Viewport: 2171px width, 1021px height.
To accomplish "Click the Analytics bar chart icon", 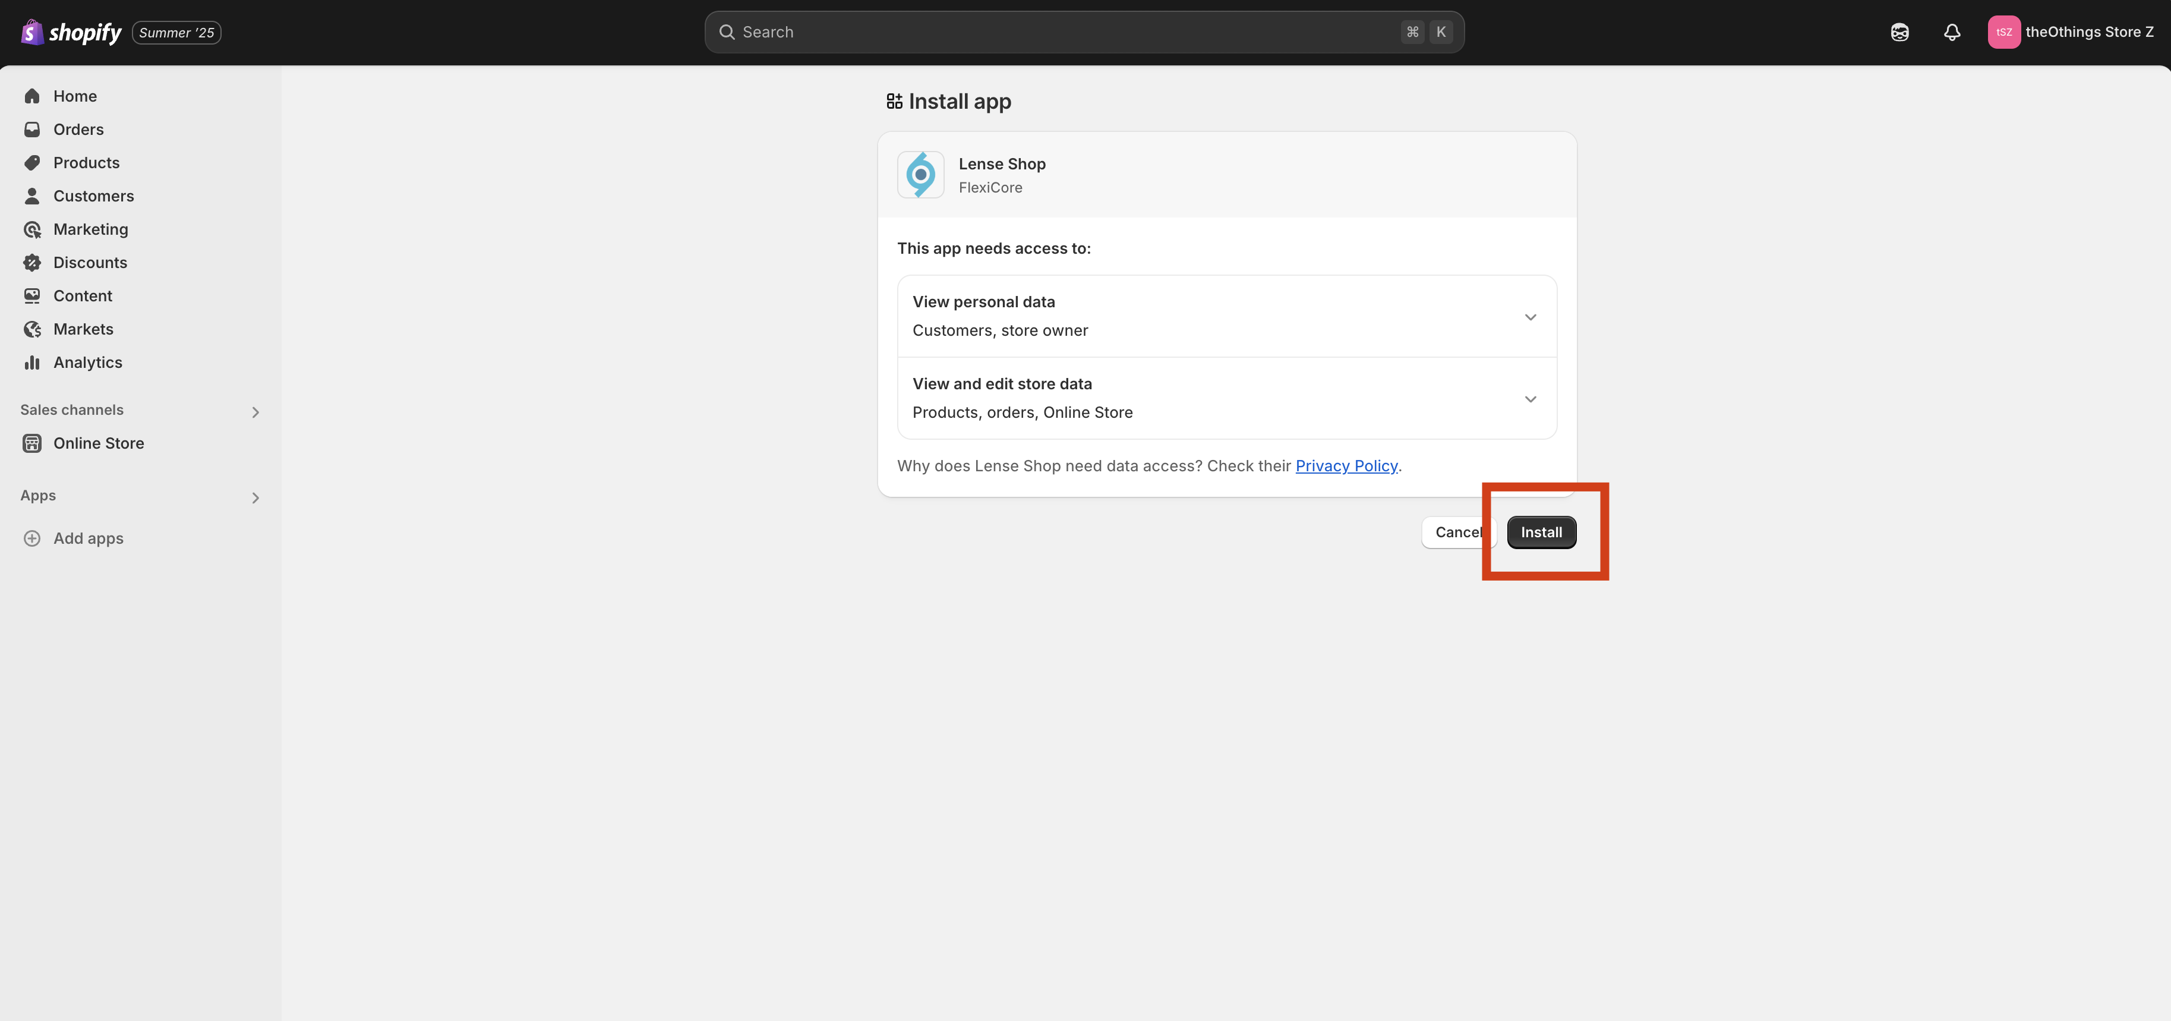I will point(32,363).
